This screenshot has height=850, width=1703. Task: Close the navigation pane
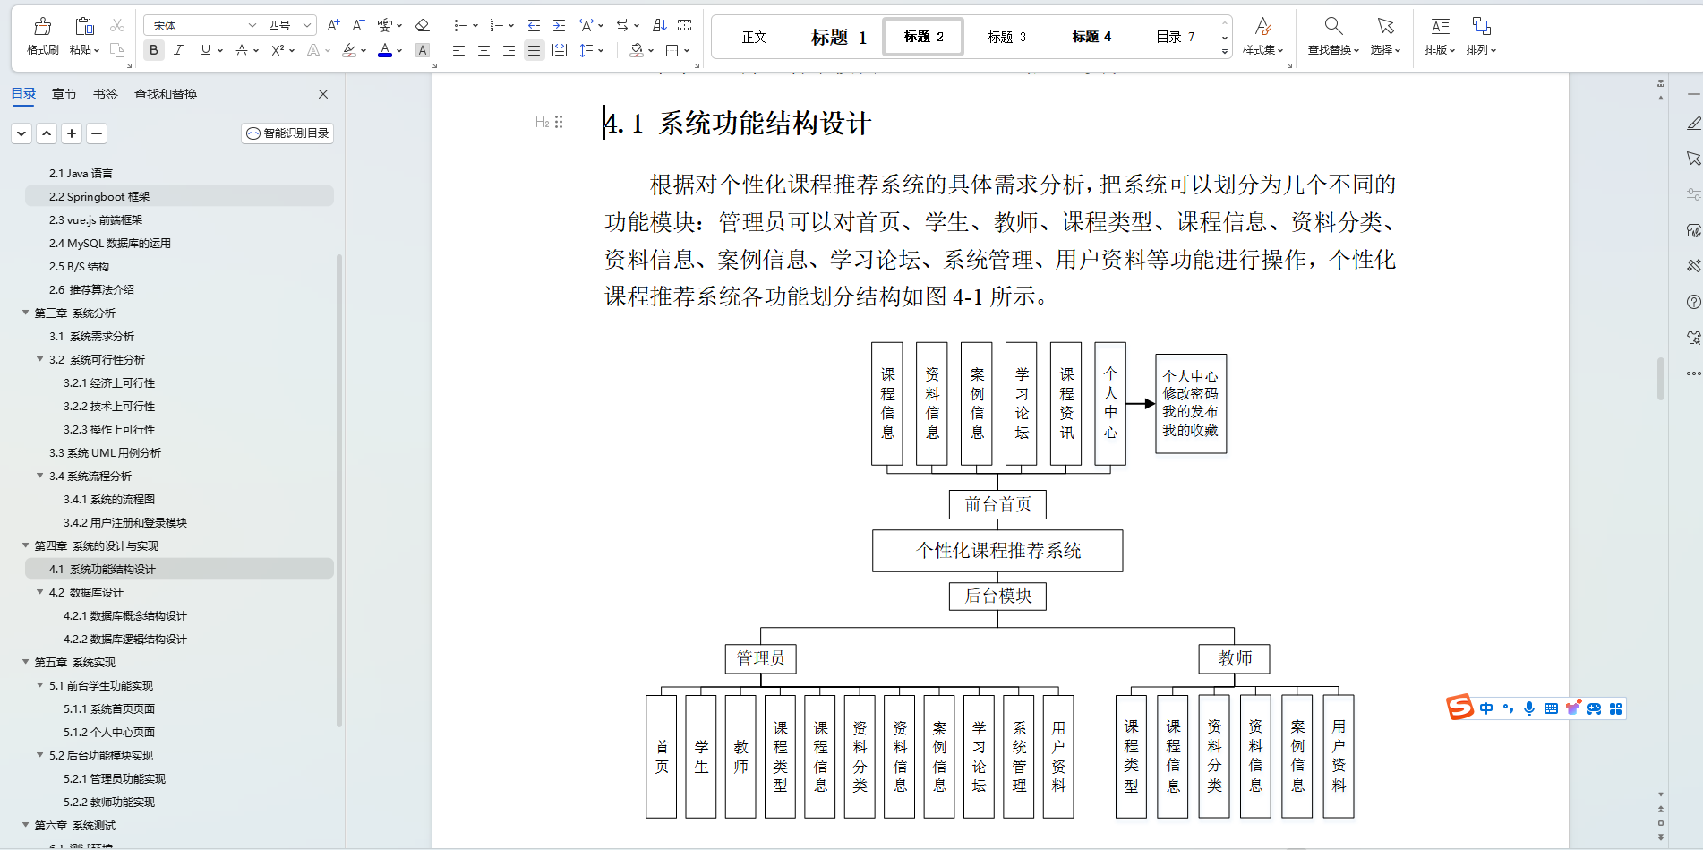[323, 94]
